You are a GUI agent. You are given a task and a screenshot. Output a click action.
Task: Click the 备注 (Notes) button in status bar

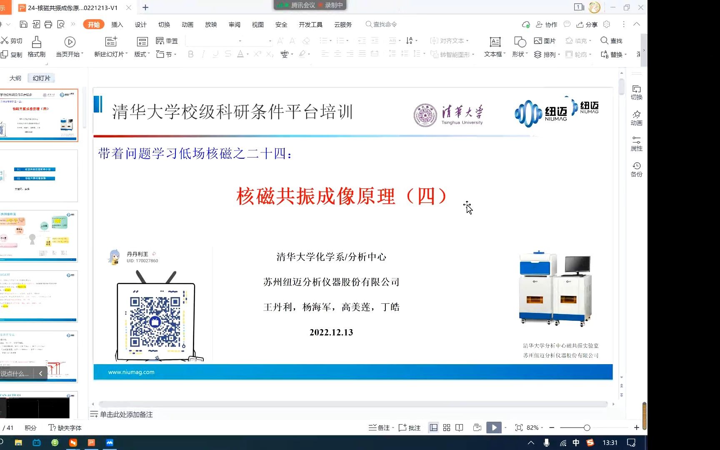pos(377,427)
